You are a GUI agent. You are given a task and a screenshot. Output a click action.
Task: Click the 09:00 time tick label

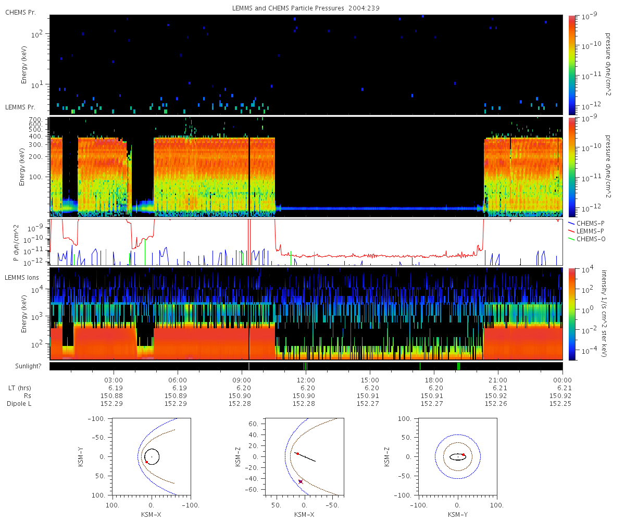coord(242,380)
